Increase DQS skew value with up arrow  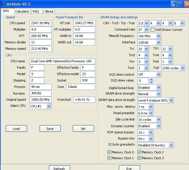point(151,79)
